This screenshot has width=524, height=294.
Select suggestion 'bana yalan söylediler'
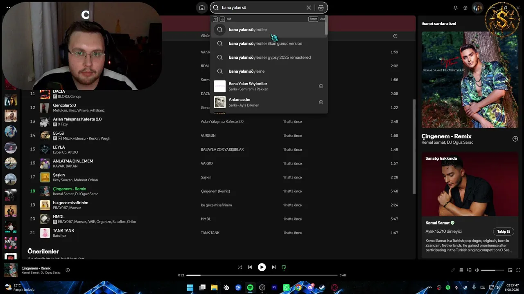[269, 29]
